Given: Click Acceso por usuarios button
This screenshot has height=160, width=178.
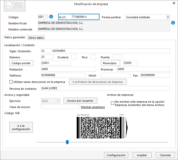Looking at the screenshot, I should (x=80, y=101).
